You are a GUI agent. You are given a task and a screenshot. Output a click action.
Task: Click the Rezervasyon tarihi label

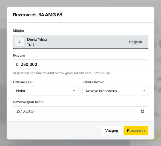(x=28, y=102)
